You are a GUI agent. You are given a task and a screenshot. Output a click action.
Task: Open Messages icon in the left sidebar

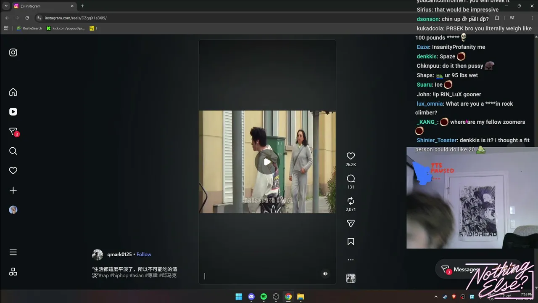coord(13,131)
